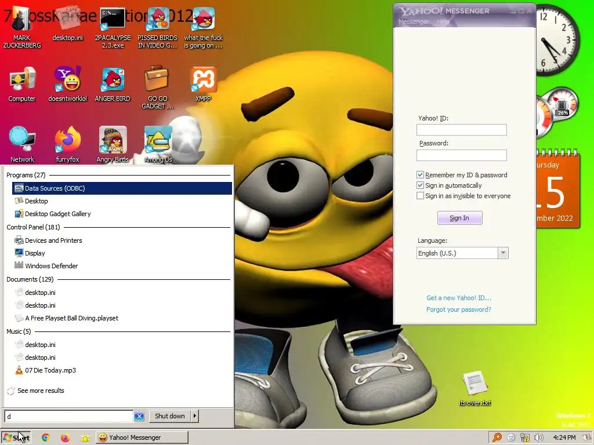The image size is (594, 445).
Task: Open PISSED BIRDS IN VIDEO G... icon
Action: (158, 28)
